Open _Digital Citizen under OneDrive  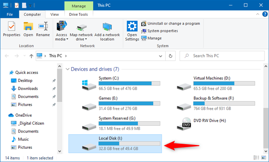click(27, 123)
